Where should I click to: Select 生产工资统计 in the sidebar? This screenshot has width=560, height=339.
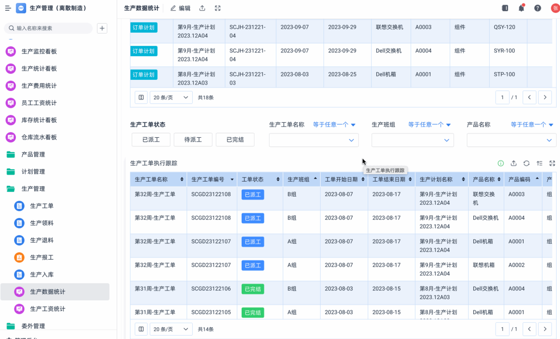pos(48,309)
